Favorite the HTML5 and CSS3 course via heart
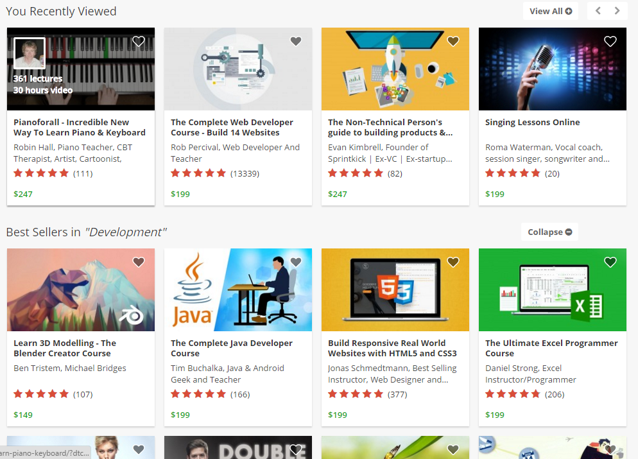Screen dimensions: 638x459 [453, 262]
